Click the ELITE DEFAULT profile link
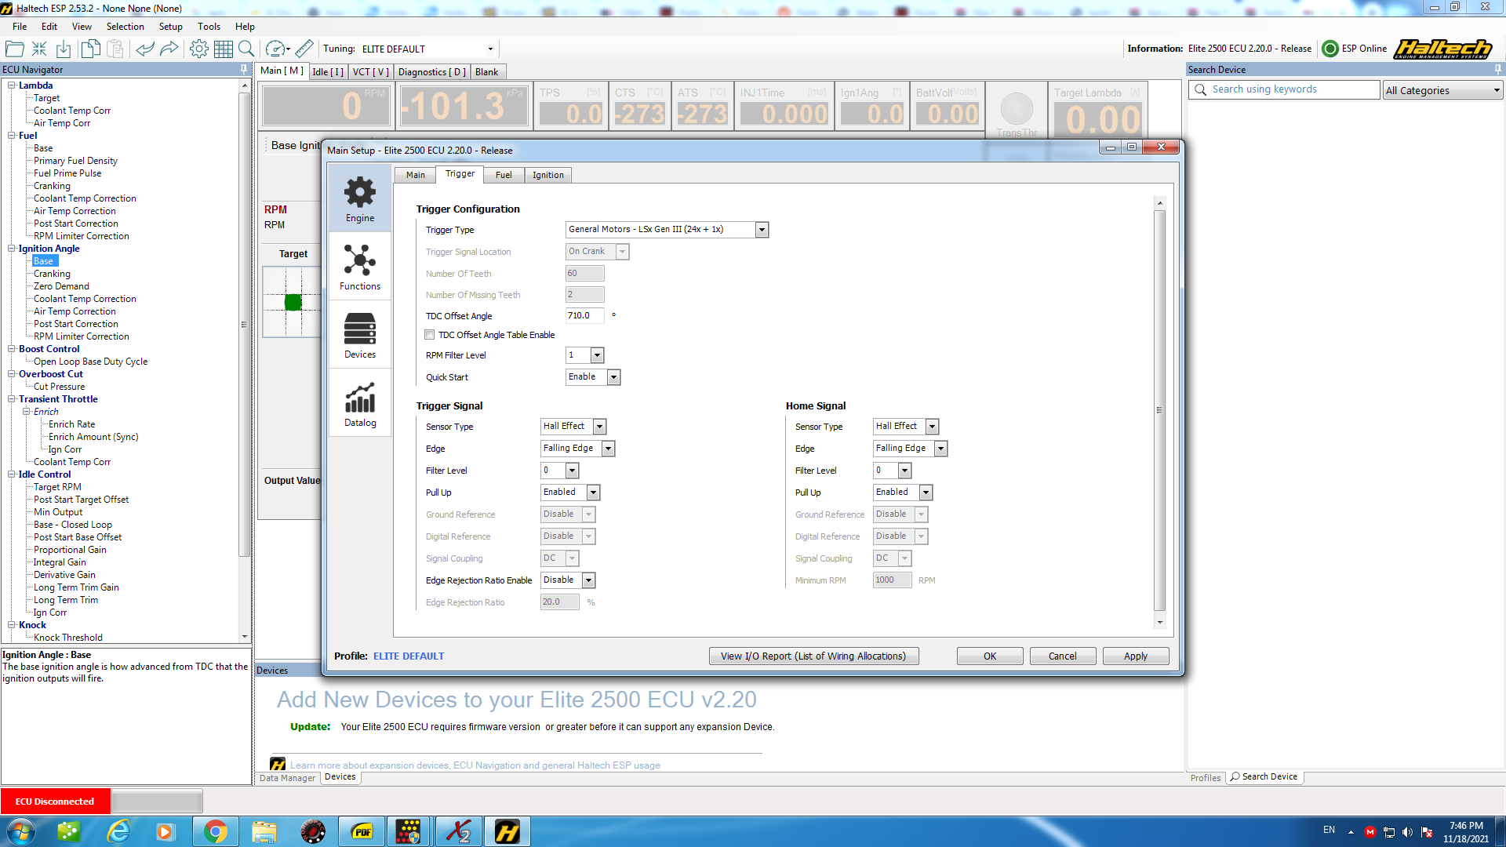The image size is (1506, 847). click(x=409, y=656)
